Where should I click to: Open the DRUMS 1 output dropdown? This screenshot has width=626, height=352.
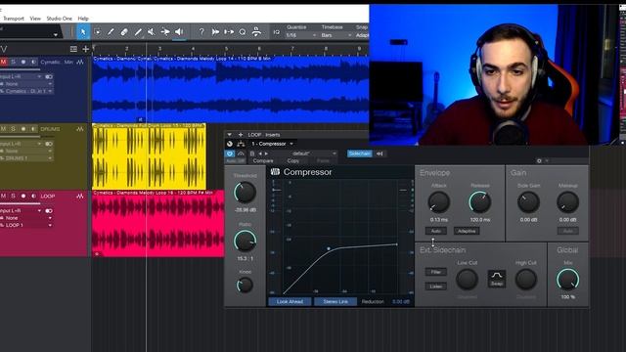26,158
